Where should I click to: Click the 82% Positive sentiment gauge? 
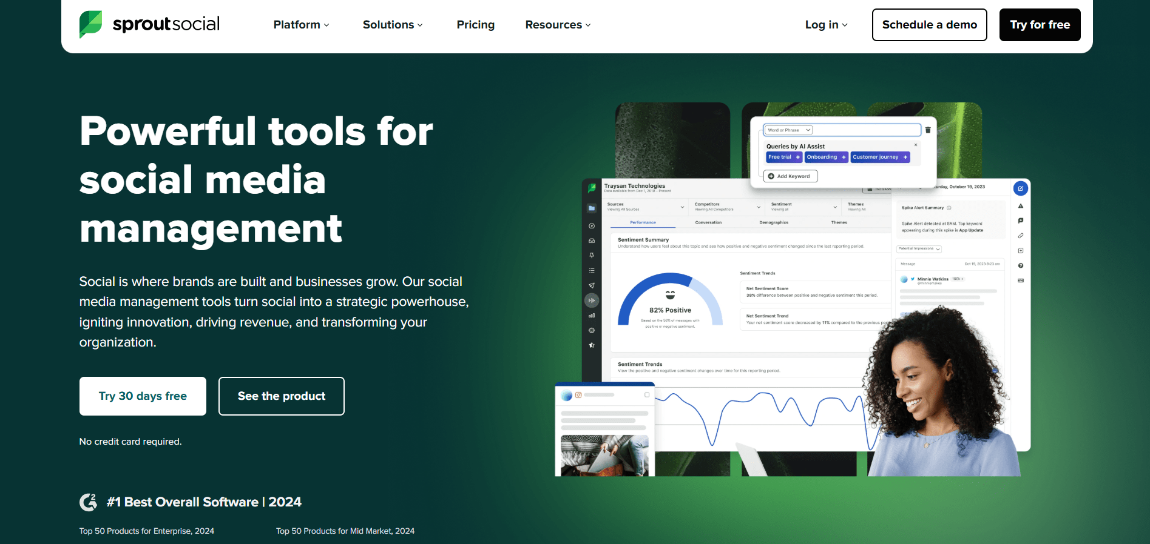670,300
